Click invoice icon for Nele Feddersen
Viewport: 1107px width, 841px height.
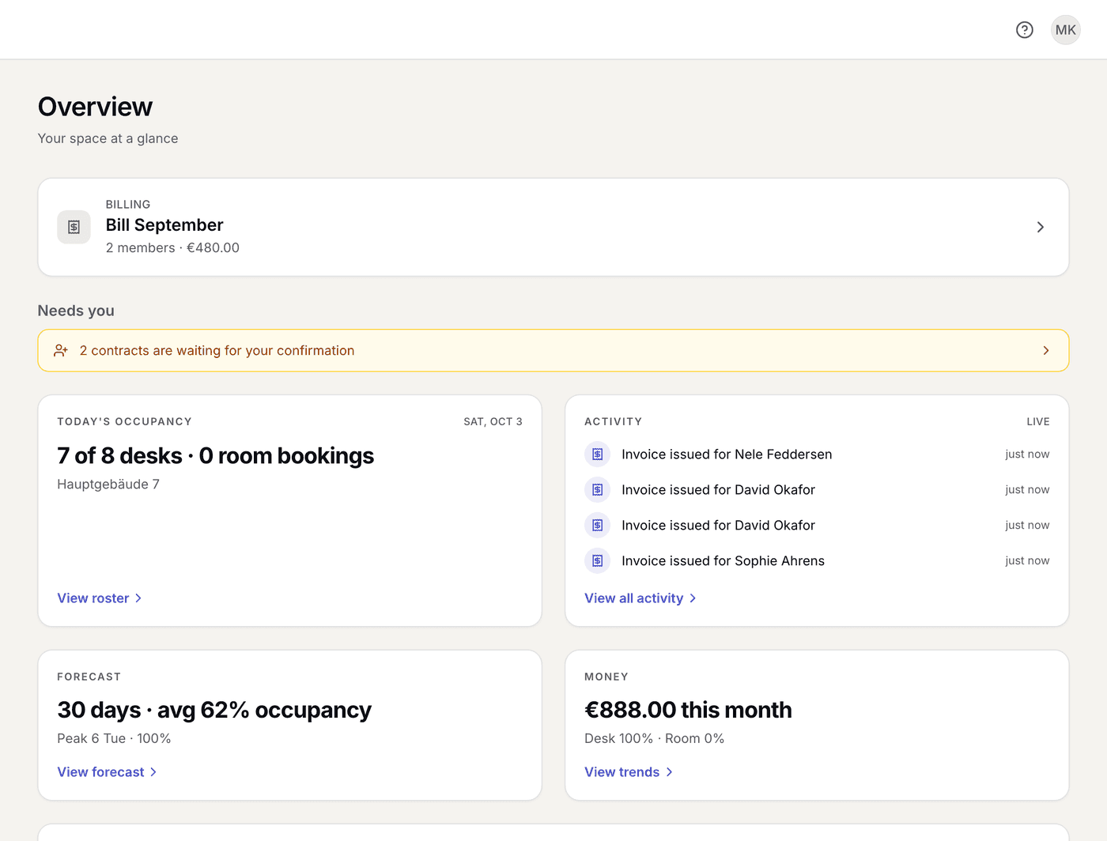point(598,454)
